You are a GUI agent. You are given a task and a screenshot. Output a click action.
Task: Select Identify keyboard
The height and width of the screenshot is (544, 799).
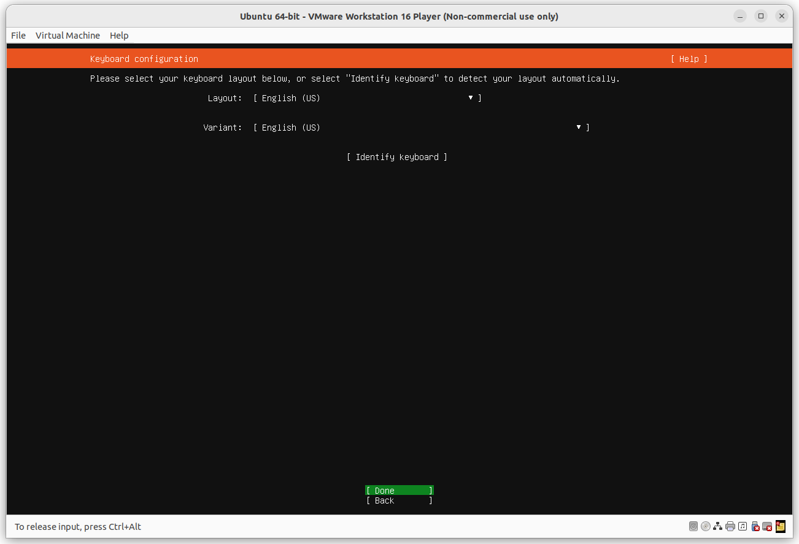pyautogui.click(x=397, y=156)
